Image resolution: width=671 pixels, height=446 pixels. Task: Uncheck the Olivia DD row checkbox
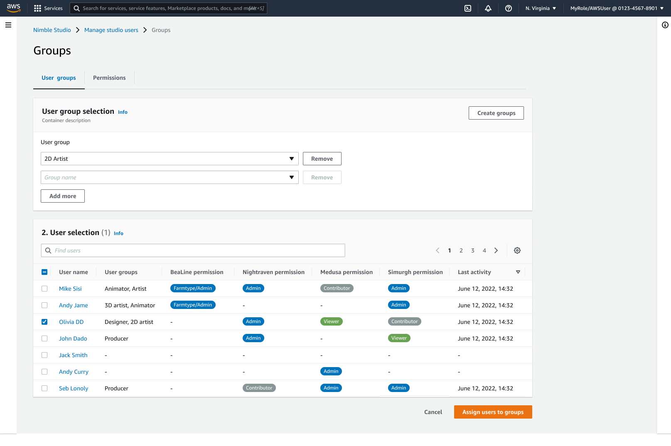(44, 322)
